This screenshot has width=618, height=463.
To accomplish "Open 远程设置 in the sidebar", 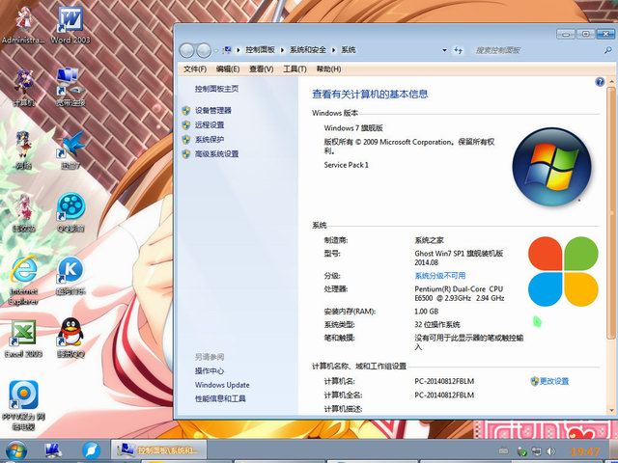I will (210, 125).
